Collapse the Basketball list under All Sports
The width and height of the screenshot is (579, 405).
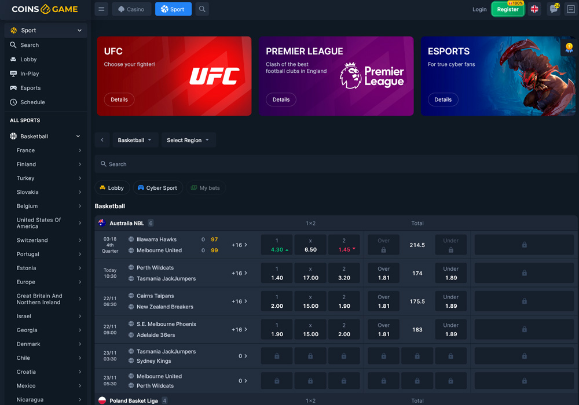click(77, 136)
